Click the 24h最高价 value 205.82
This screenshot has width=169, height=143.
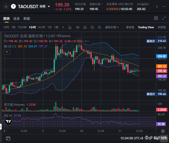click(141, 9)
